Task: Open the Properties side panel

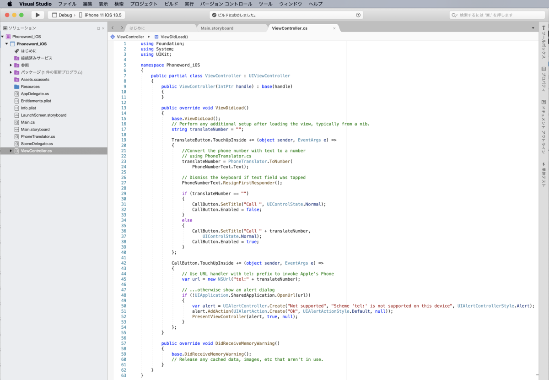Action: [544, 79]
